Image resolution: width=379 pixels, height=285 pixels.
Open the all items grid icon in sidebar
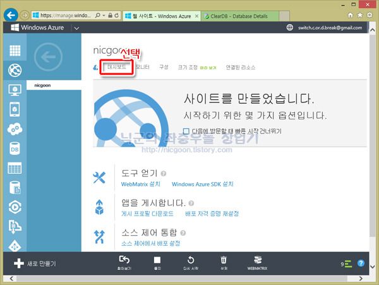[15, 51]
